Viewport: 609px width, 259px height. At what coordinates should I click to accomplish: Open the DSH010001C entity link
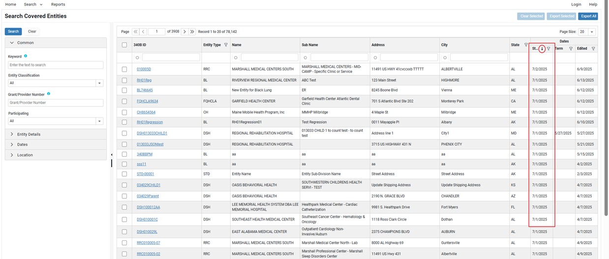pos(147,220)
